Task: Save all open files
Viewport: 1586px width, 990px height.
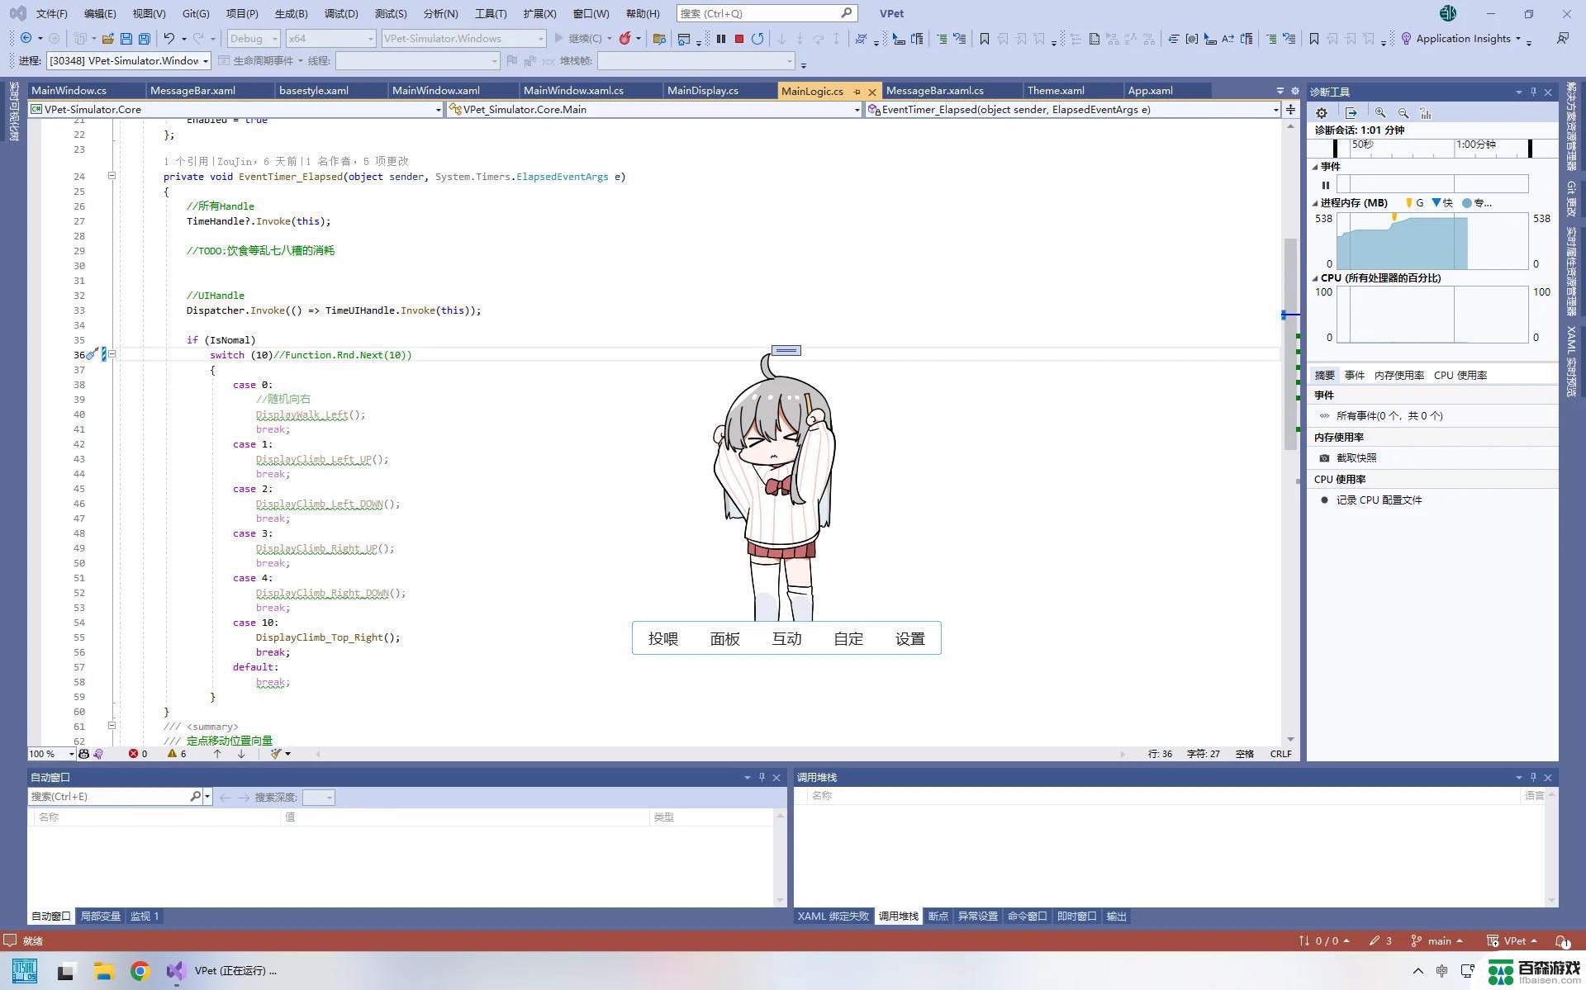Action: pyautogui.click(x=145, y=39)
